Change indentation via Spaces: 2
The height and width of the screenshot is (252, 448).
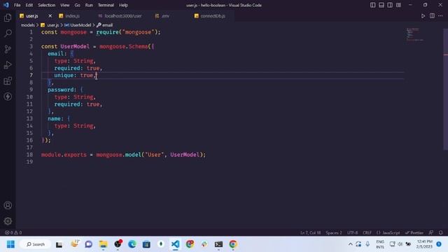pyautogui.click(x=334, y=232)
